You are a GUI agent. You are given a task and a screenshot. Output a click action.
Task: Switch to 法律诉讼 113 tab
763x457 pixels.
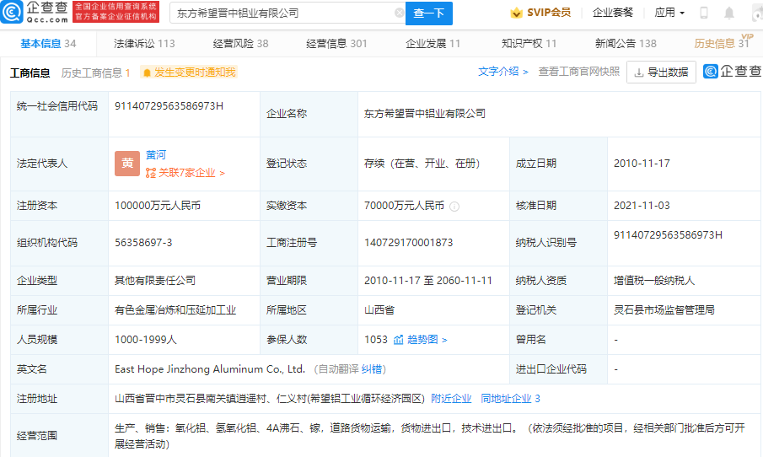pyautogui.click(x=144, y=44)
